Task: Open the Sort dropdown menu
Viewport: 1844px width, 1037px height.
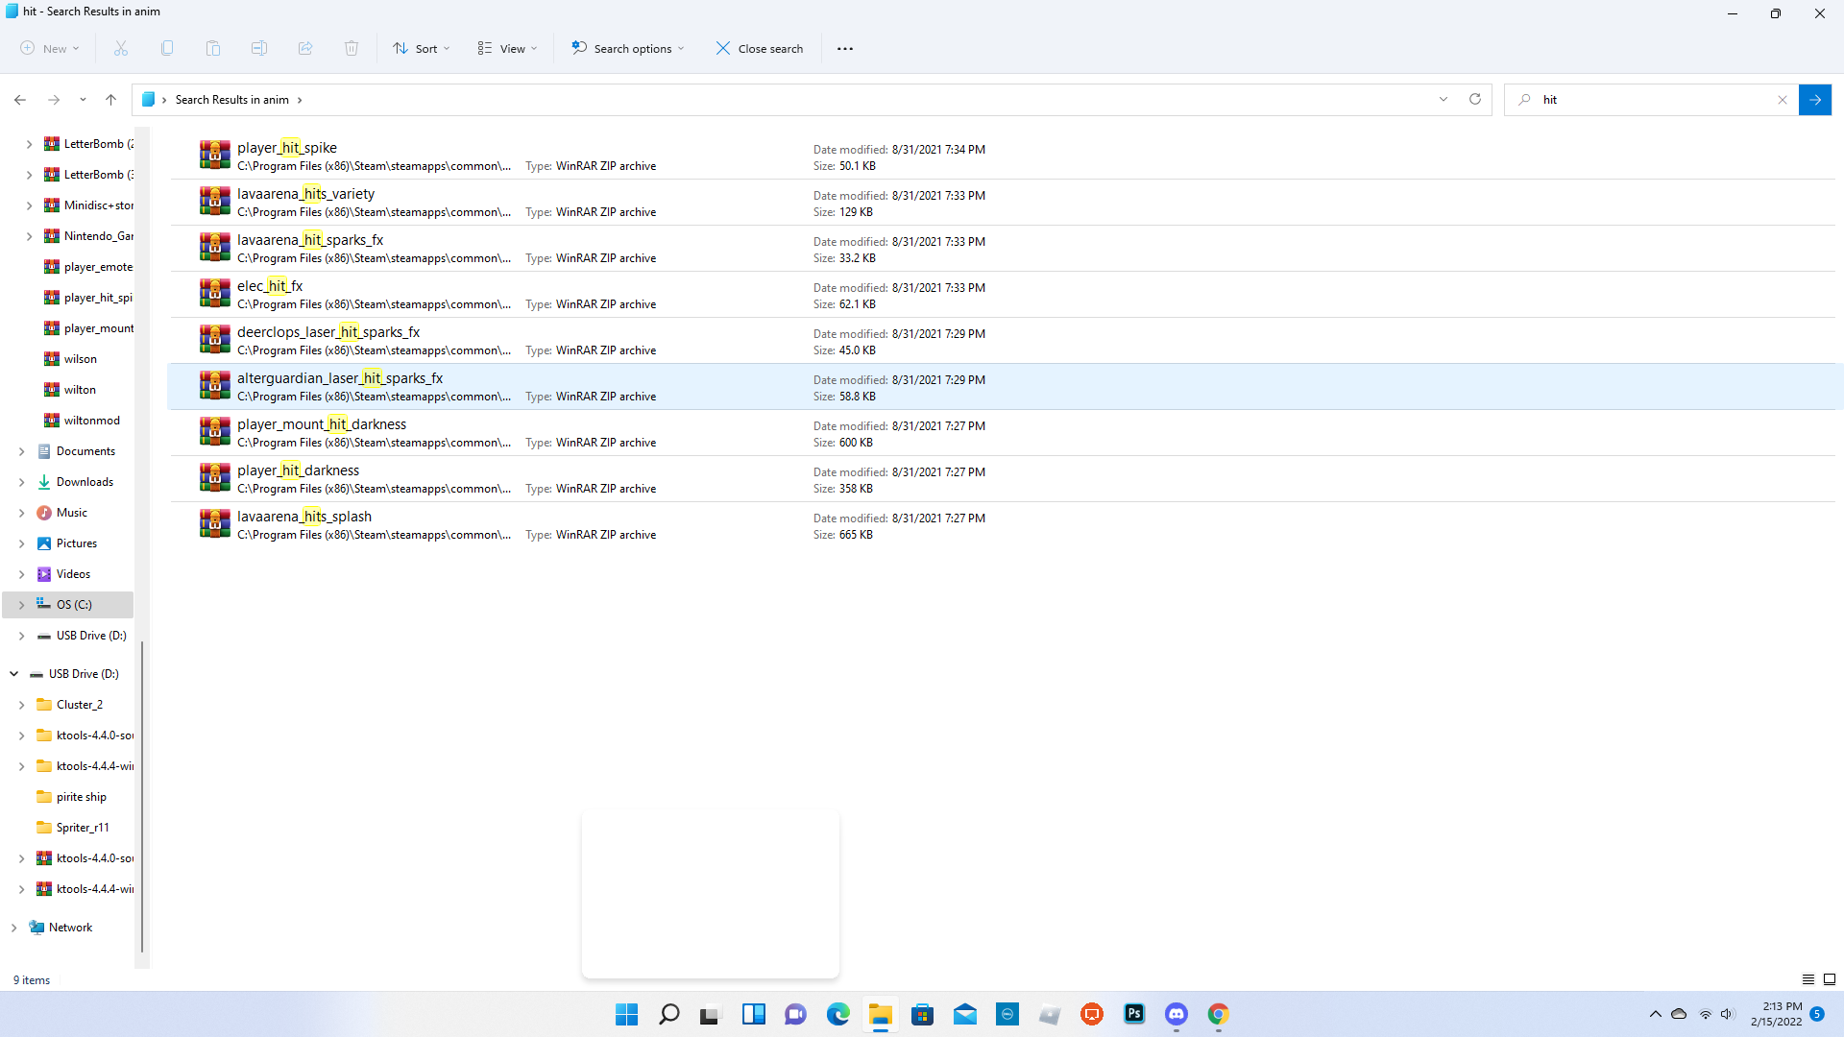Action: [x=421, y=49]
